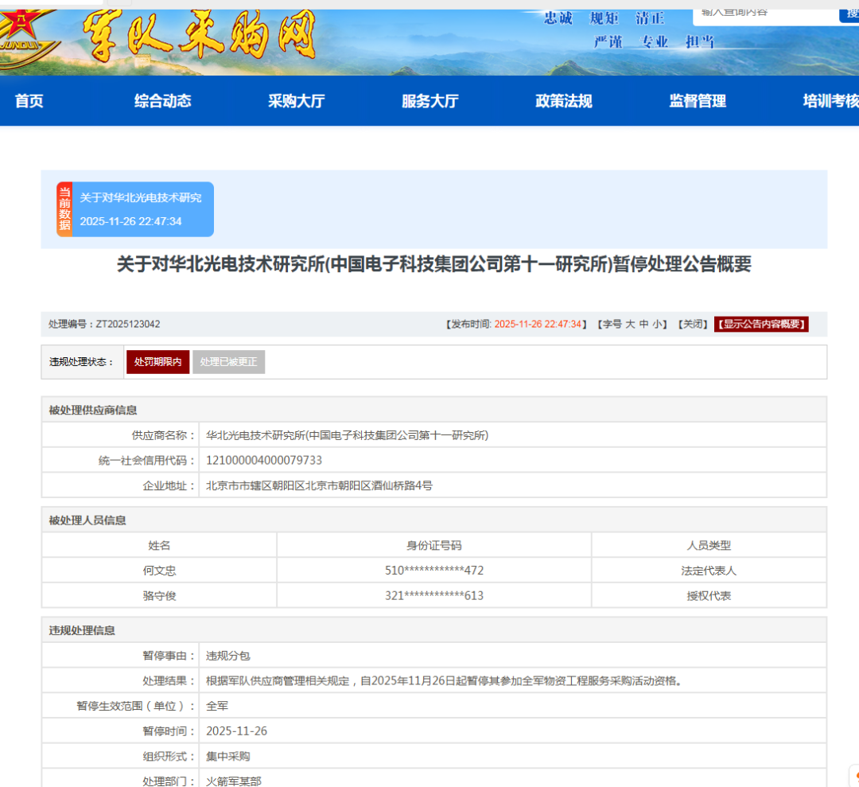Open the 政策法规 menu
The width and height of the screenshot is (859, 787).
pos(563,101)
